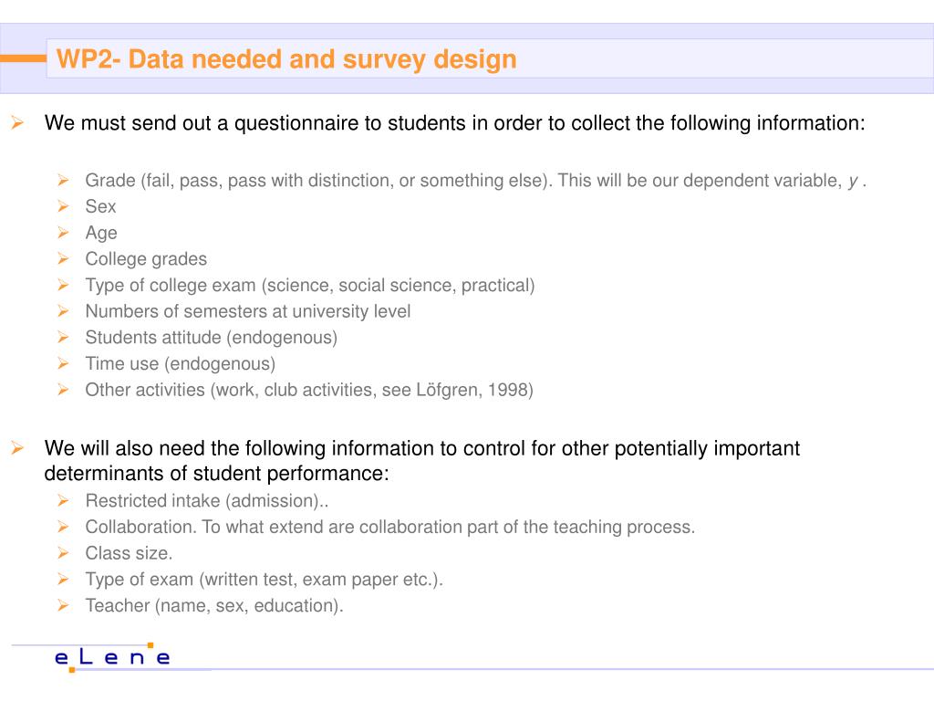Click 'Numbers of semesters at university level'
Viewport: 934px width, 701px height.
click(248, 311)
